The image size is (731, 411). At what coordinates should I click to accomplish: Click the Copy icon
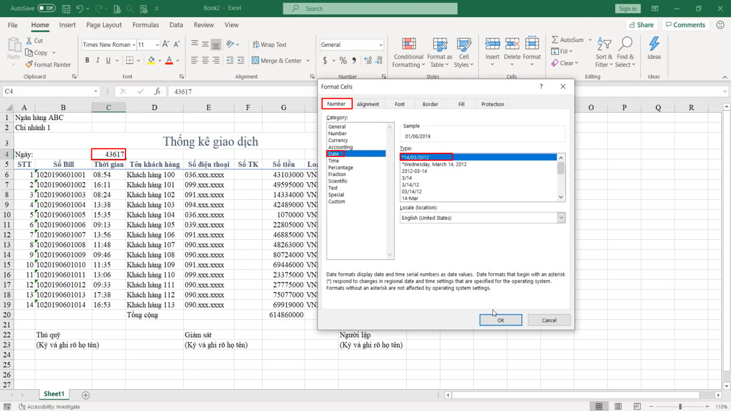(x=29, y=53)
